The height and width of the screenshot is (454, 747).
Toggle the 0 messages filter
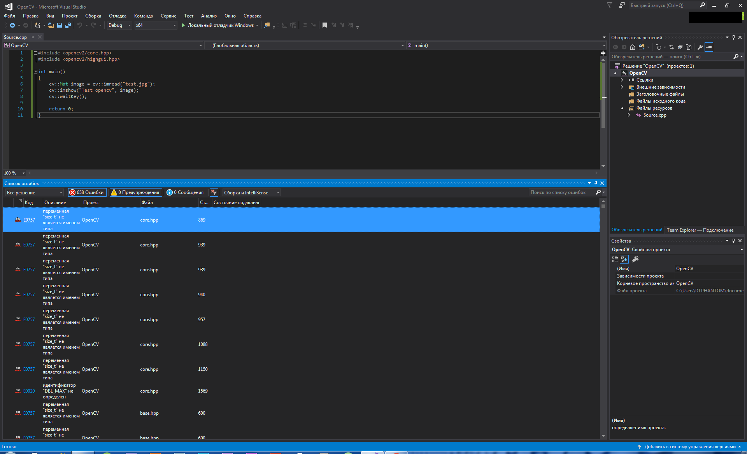[185, 192]
